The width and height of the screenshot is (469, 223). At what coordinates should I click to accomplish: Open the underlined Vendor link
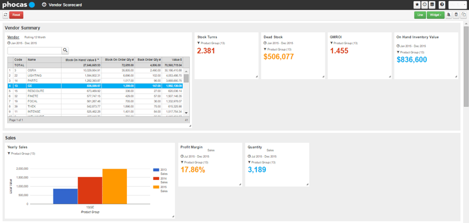coord(13,37)
